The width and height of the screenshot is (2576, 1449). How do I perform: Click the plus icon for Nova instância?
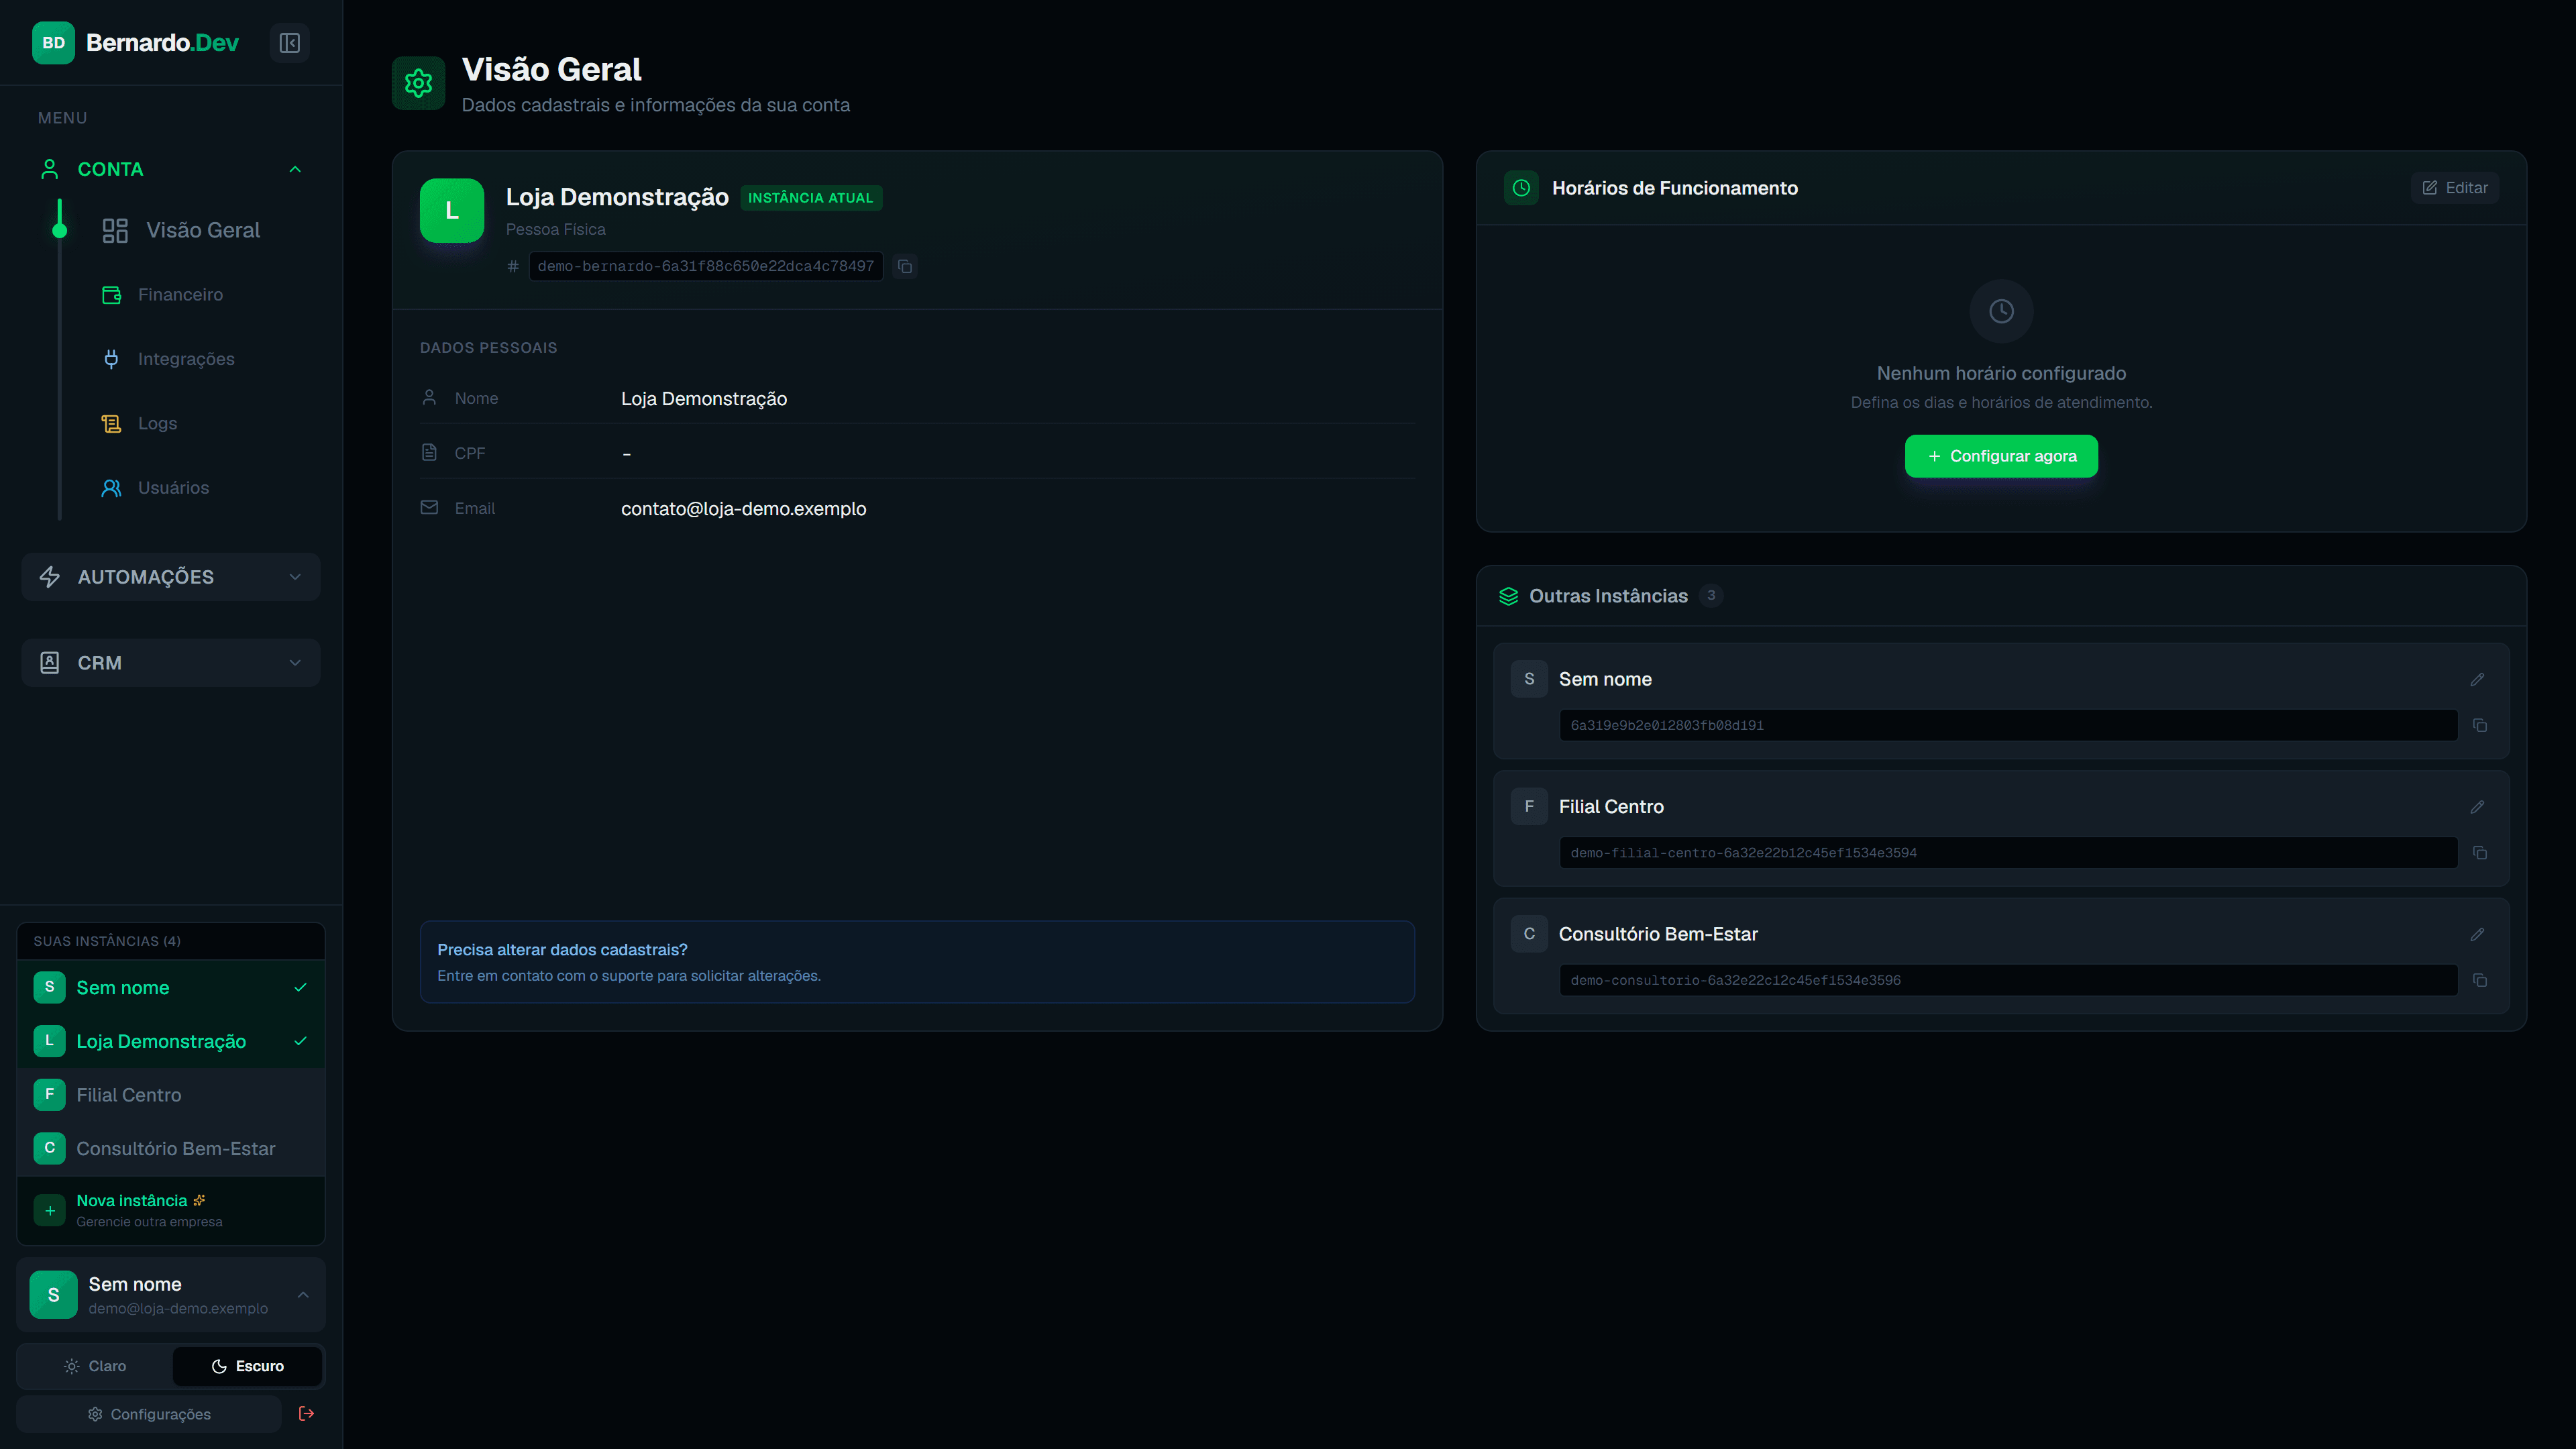pyautogui.click(x=50, y=1210)
